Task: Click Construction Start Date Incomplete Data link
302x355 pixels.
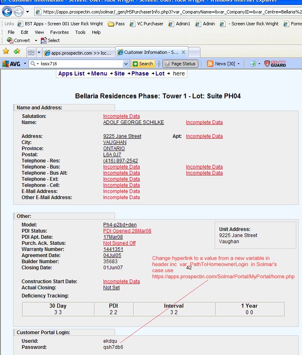Action: tap(122, 282)
